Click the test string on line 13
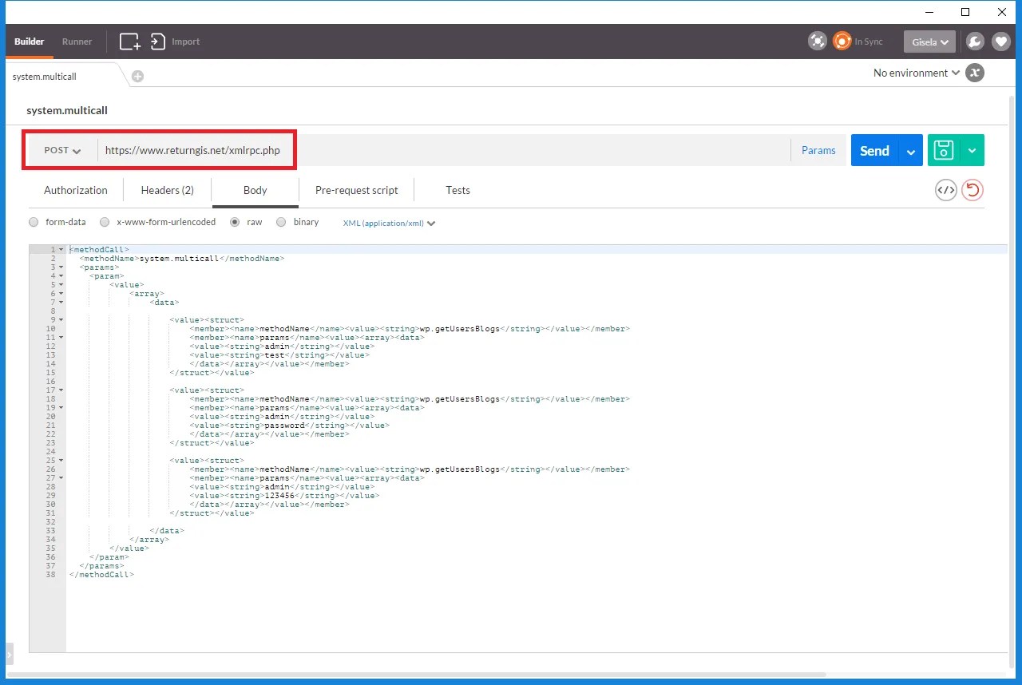The width and height of the screenshot is (1022, 685). click(274, 355)
